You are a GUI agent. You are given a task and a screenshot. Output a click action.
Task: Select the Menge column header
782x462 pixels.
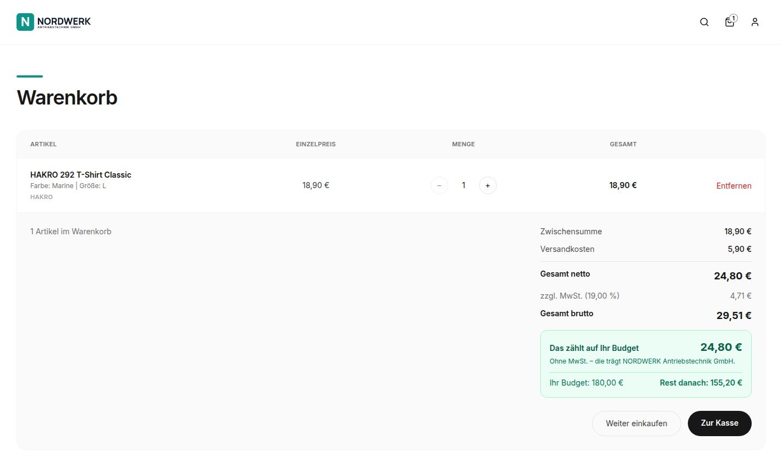pos(464,144)
